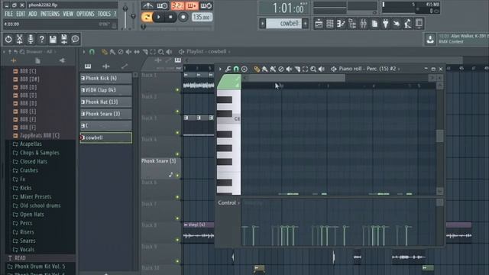
Task: Open the Mixer view faders icon
Action: click(x=364, y=24)
